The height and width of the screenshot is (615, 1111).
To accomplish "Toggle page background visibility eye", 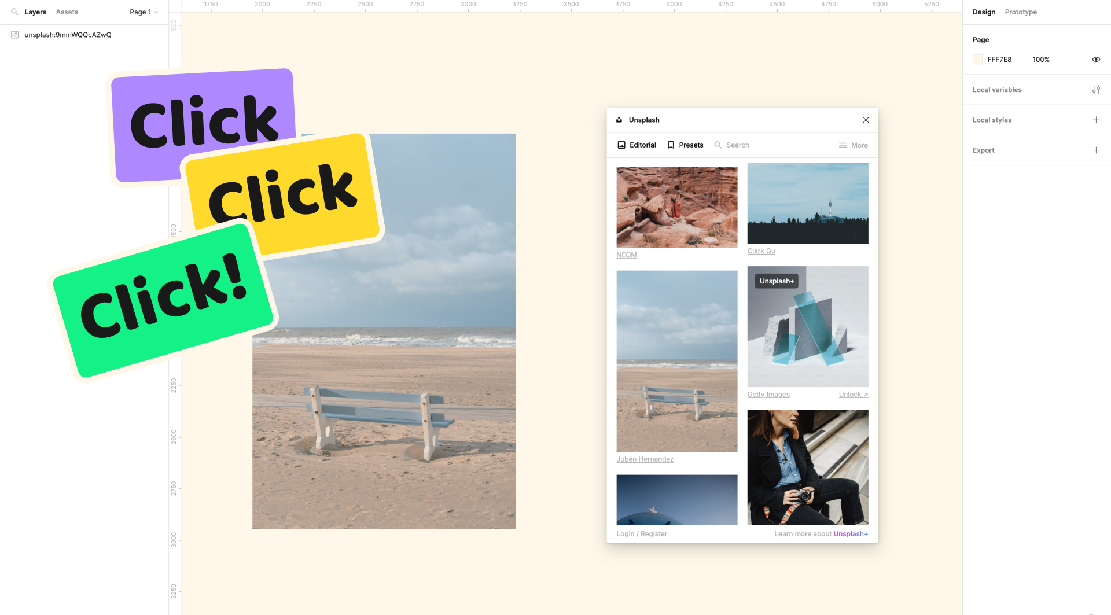I will point(1096,60).
